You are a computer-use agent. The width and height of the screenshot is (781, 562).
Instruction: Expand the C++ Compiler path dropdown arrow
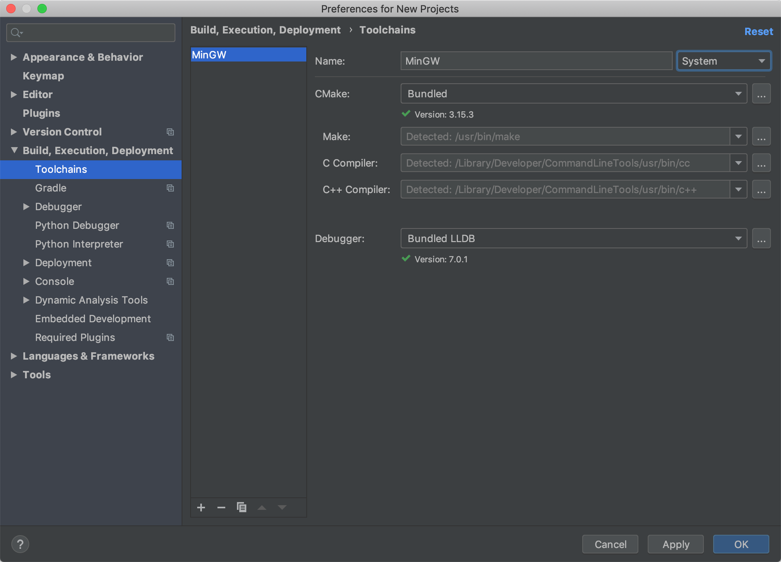pos(738,190)
